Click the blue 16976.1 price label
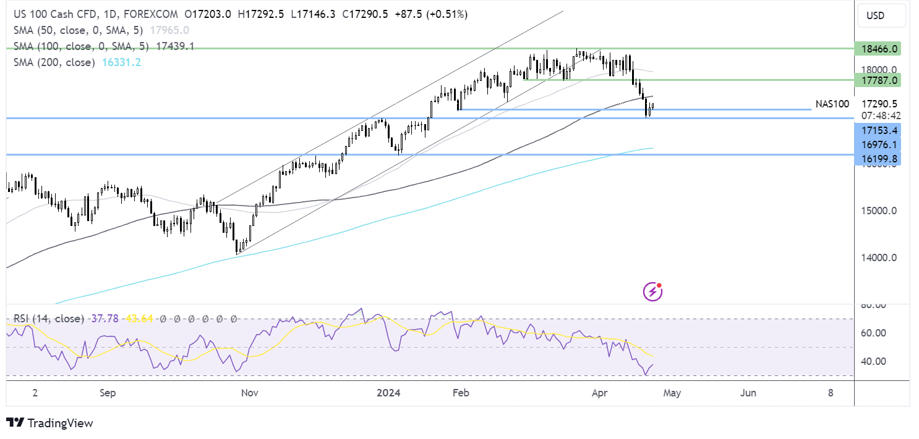Viewport: 919px width, 439px height. tap(878, 144)
